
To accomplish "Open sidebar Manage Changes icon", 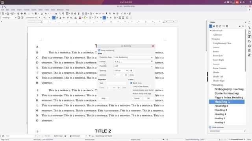I will click(249, 51).
